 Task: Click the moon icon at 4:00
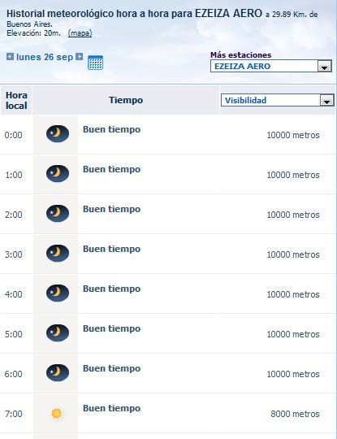[58, 293]
